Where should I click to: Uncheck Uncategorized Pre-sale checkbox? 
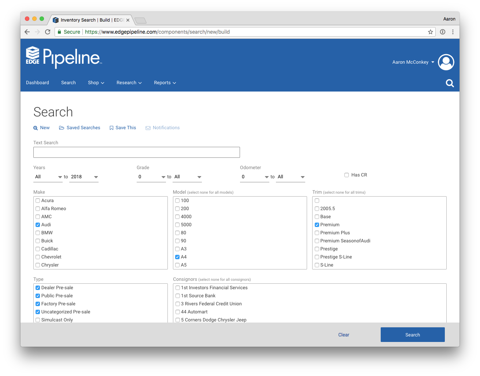[x=38, y=312]
